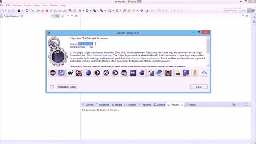Click the highlighted Version number text
This screenshot has height=144, width=256.
tap(85, 44)
